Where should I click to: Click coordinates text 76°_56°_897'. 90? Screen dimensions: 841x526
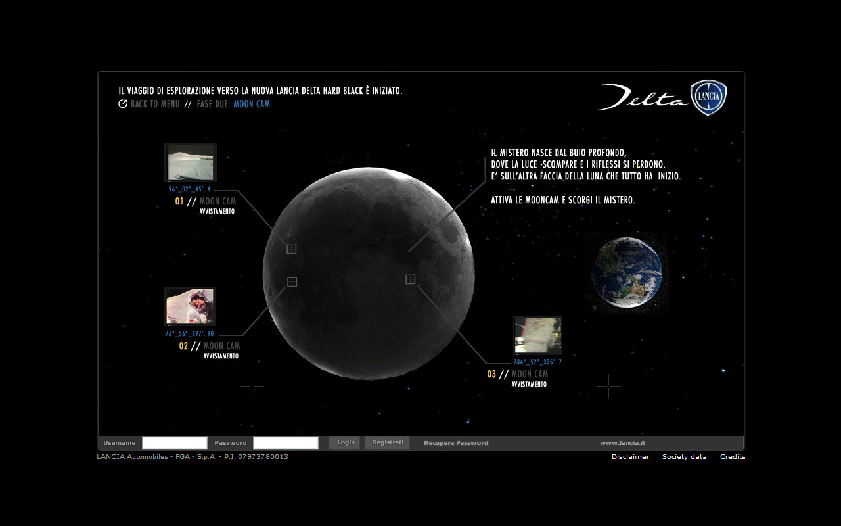point(189,334)
